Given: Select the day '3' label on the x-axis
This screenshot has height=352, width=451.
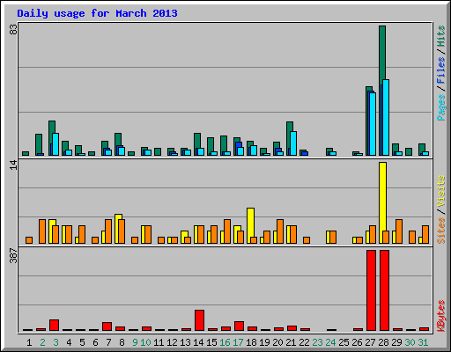Looking at the screenshot, I should 55,342.
